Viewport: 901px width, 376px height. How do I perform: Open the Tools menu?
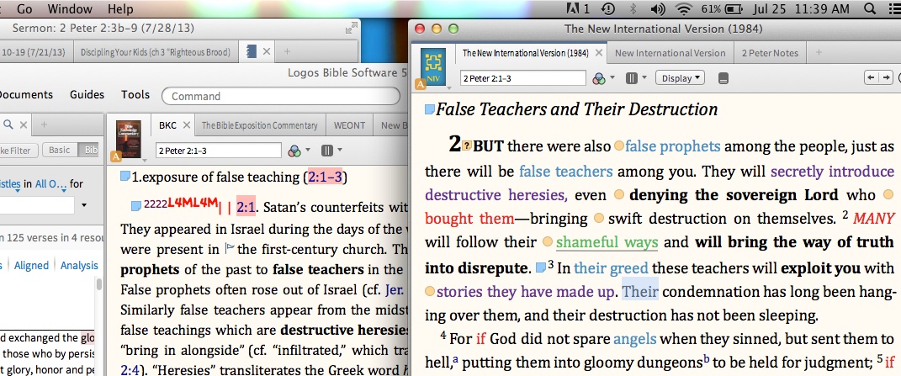[x=135, y=95]
